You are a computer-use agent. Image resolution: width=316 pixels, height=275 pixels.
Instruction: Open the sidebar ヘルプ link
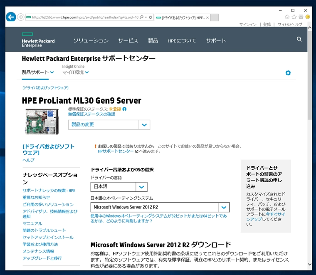(29, 160)
